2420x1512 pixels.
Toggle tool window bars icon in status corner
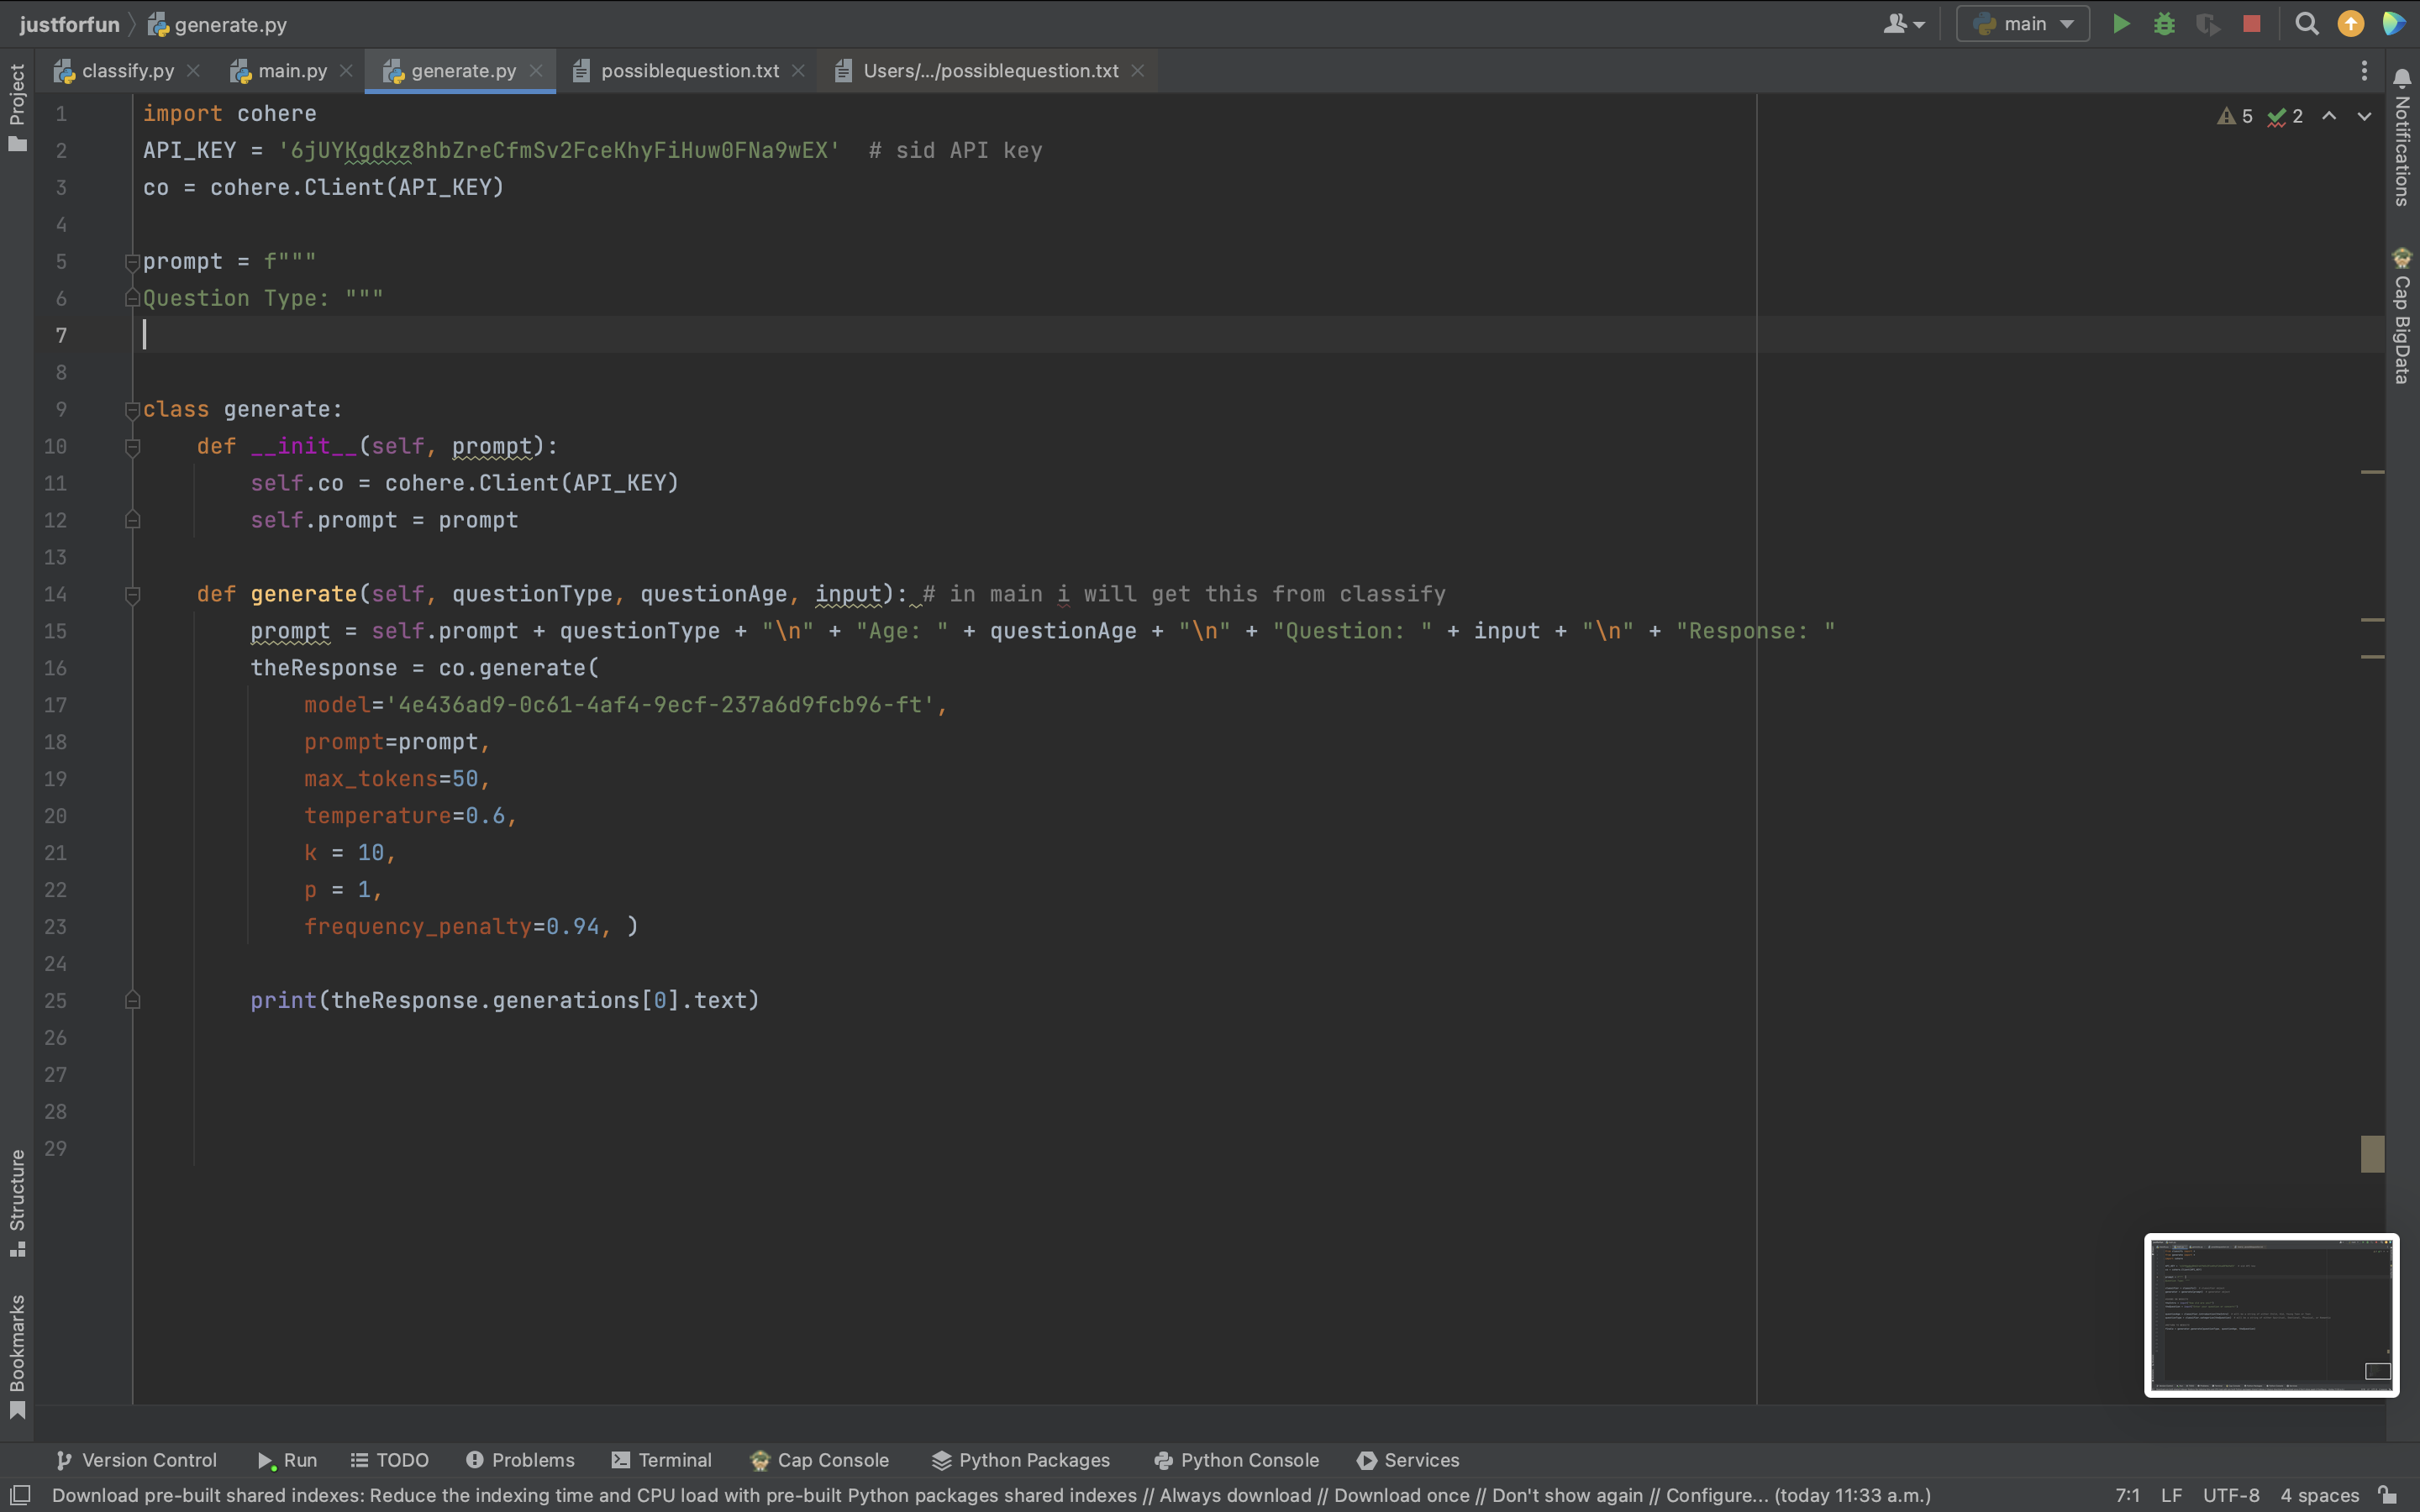coord(20,1495)
